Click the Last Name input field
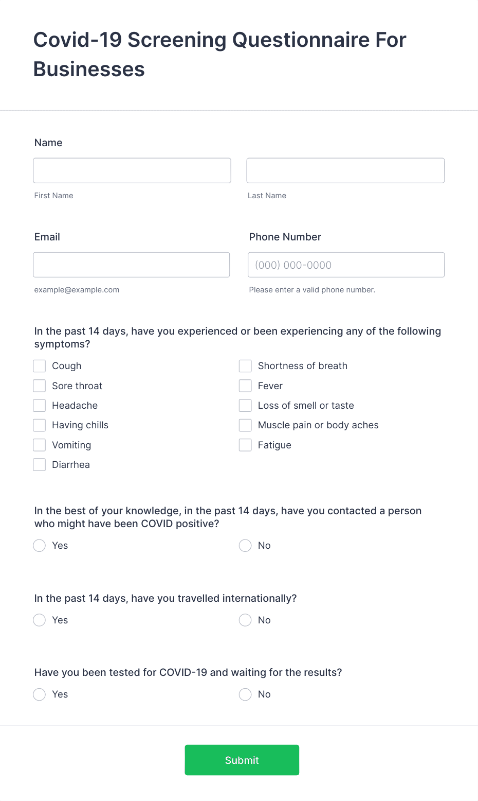478x801 pixels. coord(345,170)
